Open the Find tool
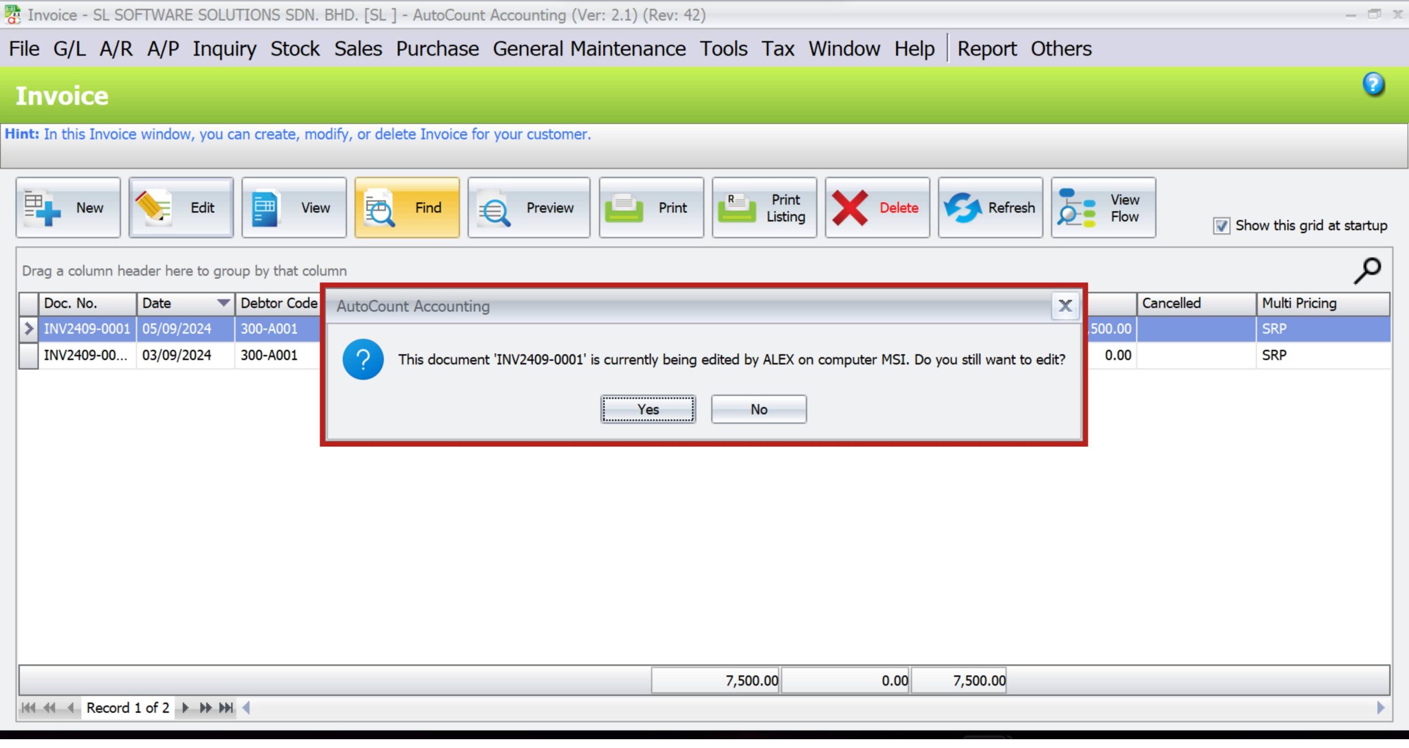 coord(407,208)
